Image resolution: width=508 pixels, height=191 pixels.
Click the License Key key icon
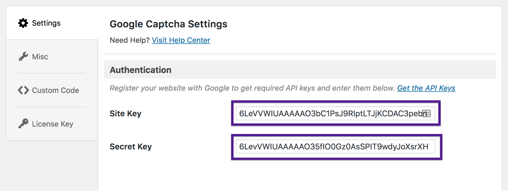[x=23, y=124]
